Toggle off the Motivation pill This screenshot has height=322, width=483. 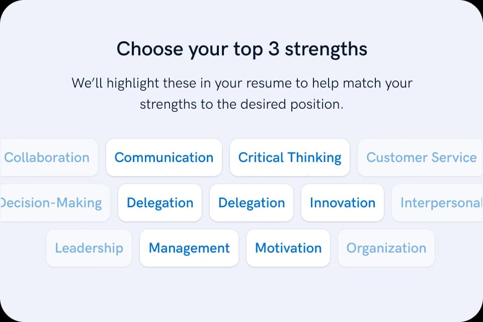288,248
